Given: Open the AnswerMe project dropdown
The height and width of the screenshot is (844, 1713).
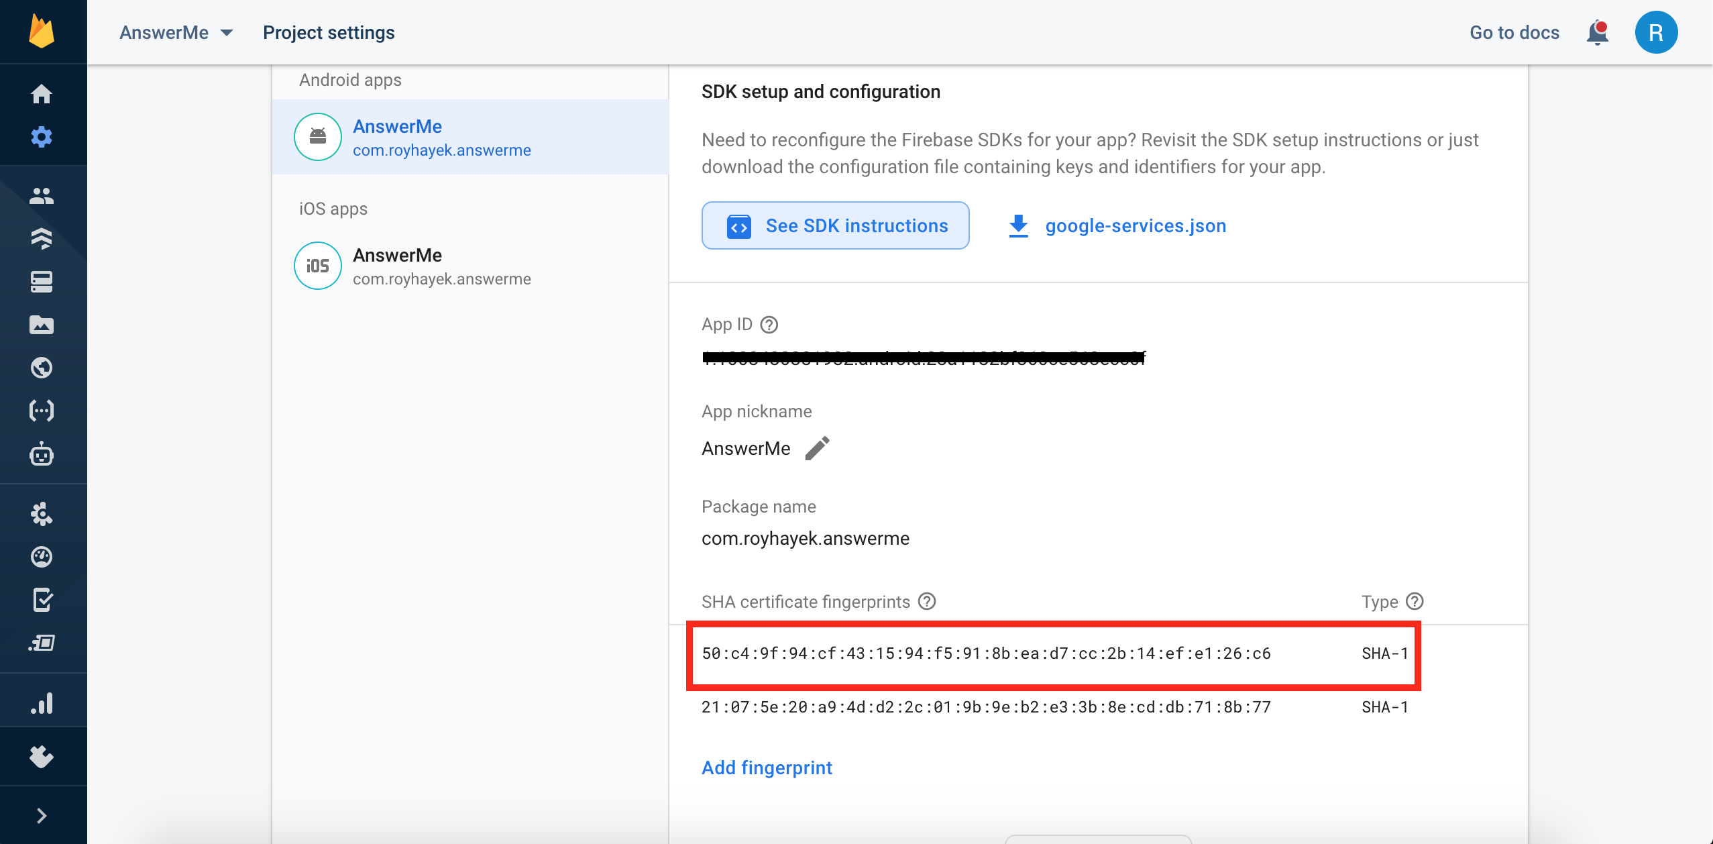Looking at the screenshot, I should tap(176, 32).
